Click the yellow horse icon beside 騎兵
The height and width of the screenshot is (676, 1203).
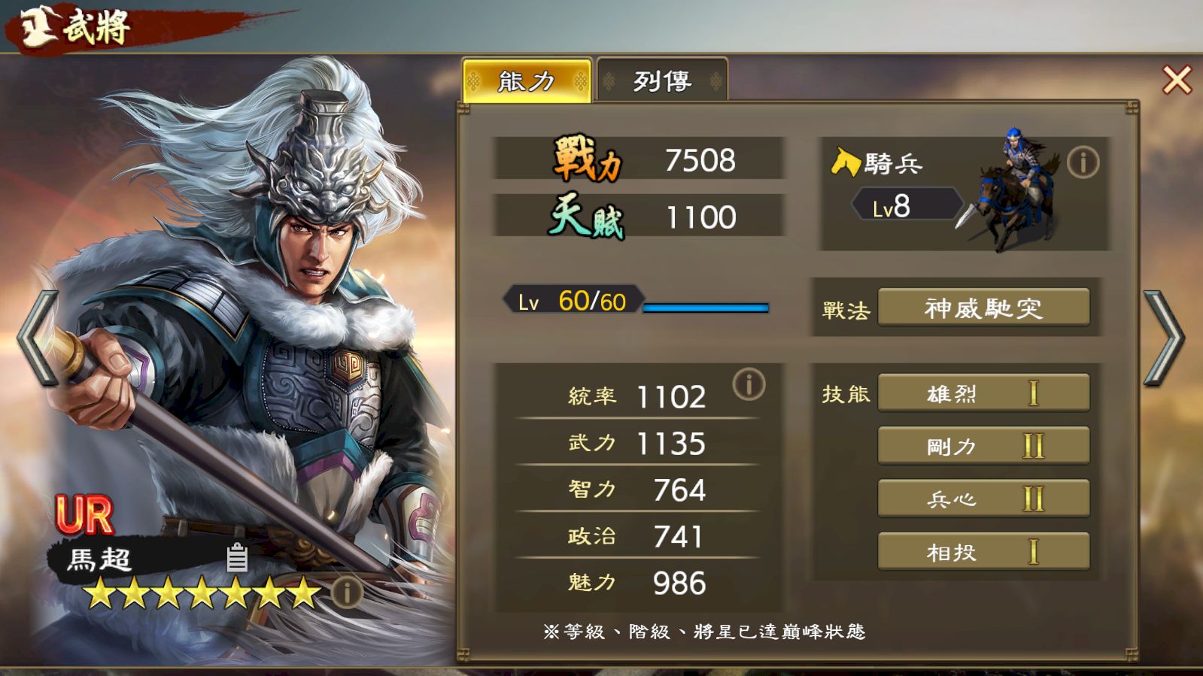(x=846, y=162)
